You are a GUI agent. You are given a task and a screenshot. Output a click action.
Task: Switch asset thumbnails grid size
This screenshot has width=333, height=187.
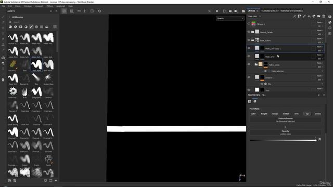55,27
